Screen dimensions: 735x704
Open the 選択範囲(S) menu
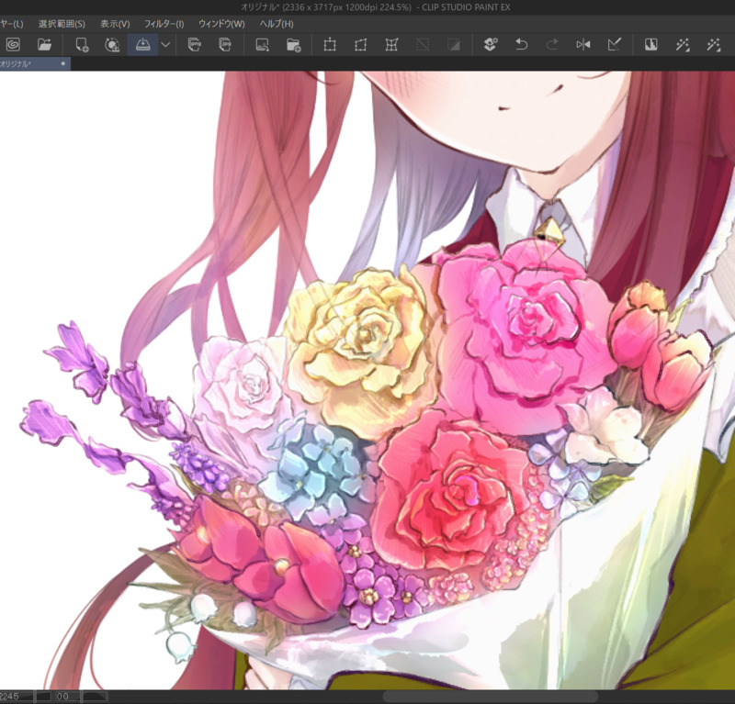pos(62,23)
